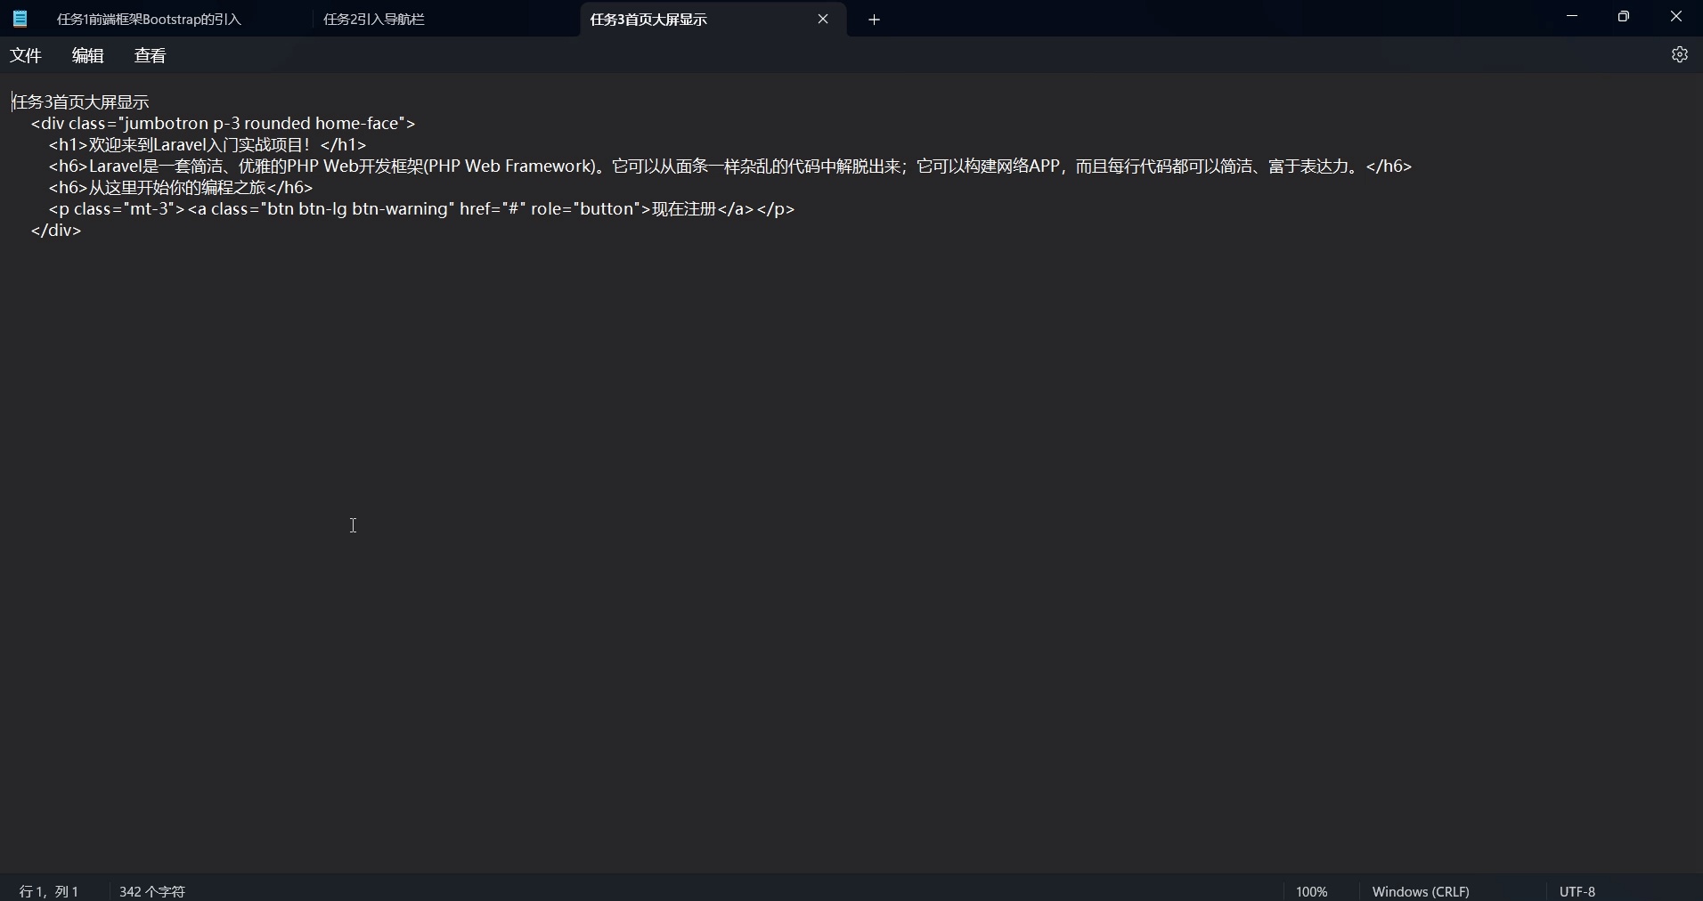The image size is (1703, 901).
Task: Open a new tab with the plus icon
Action: (x=876, y=19)
